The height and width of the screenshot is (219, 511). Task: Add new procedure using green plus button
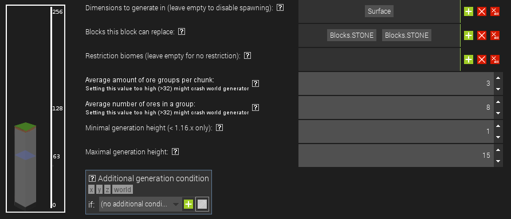point(188,204)
